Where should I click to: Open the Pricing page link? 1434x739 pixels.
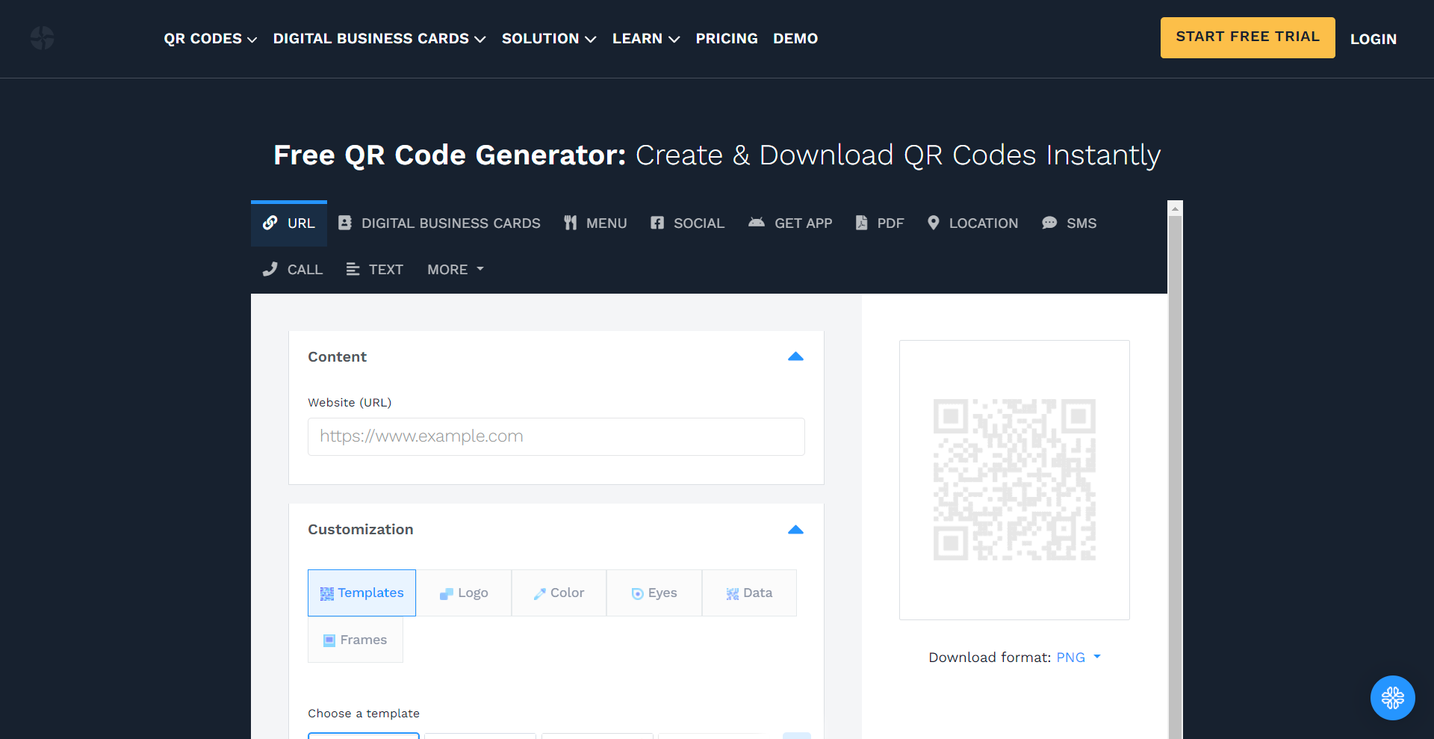727,39
